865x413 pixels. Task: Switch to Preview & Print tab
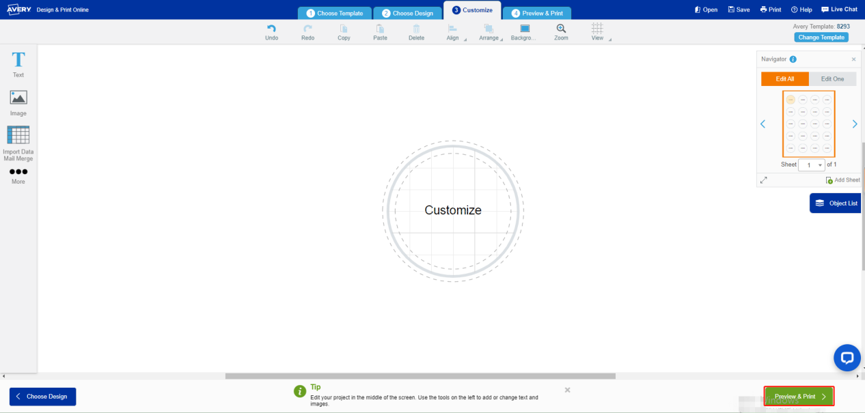click(537, 13)
